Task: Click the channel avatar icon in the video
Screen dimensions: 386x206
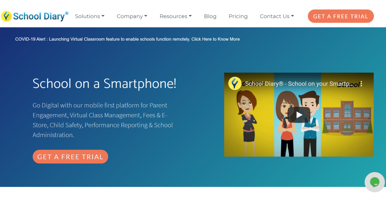Action: click(x=235, y=83)
